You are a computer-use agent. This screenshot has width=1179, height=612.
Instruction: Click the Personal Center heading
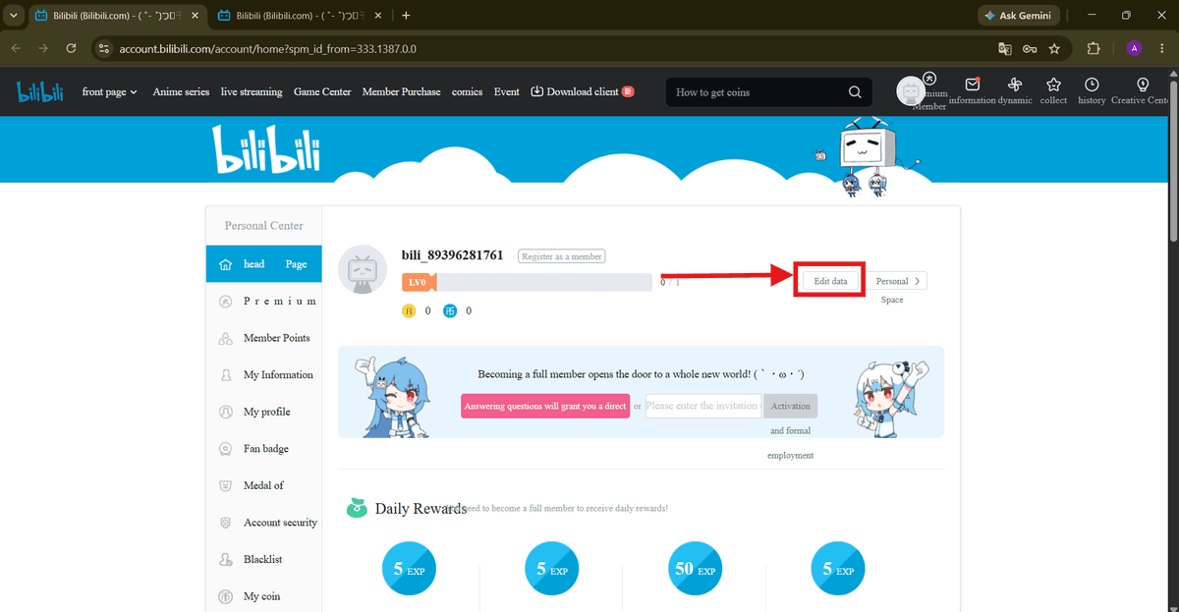263,225
